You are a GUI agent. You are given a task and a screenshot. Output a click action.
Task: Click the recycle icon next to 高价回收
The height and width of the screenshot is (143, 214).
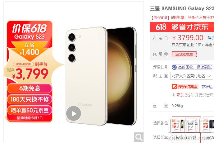[x=174, y=67]
